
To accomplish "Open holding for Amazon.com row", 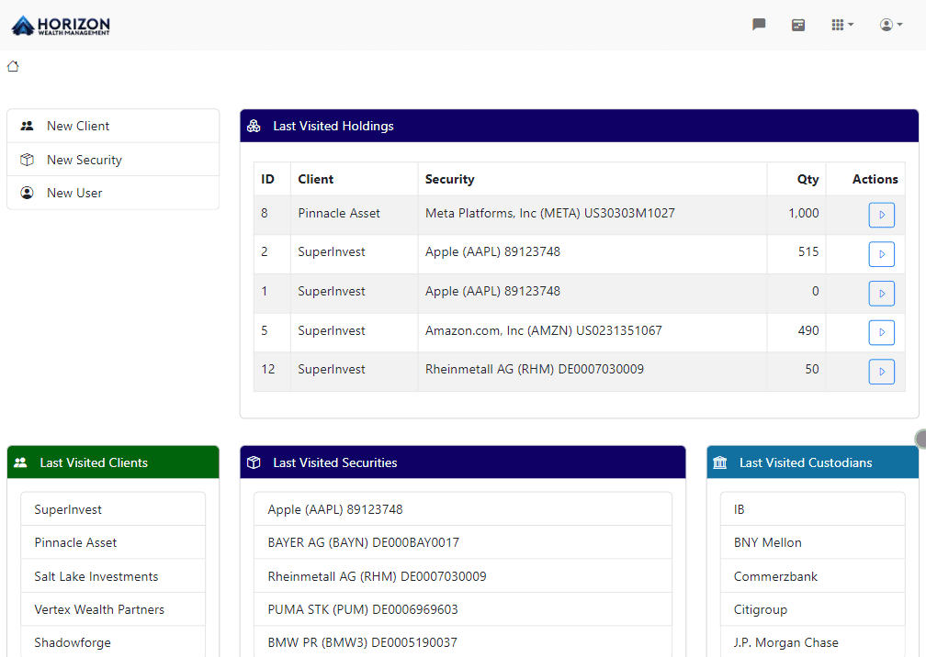I will [x=881, y=332].
